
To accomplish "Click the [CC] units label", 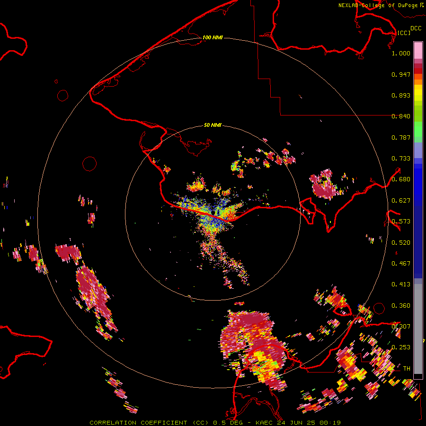I will pyautogui.click(x=404, y=33).
